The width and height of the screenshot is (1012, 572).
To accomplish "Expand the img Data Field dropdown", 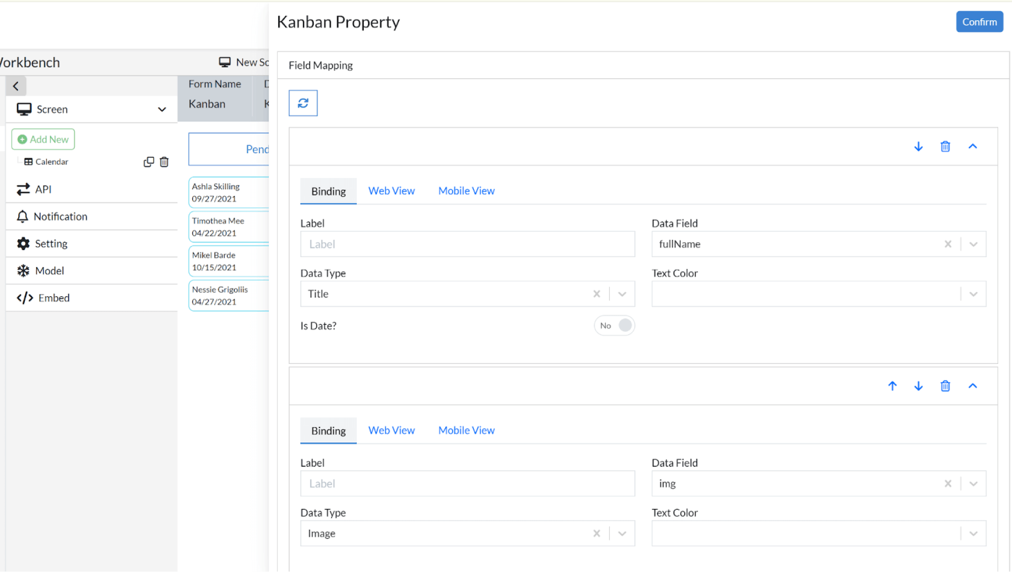I will tap(973, 484).
